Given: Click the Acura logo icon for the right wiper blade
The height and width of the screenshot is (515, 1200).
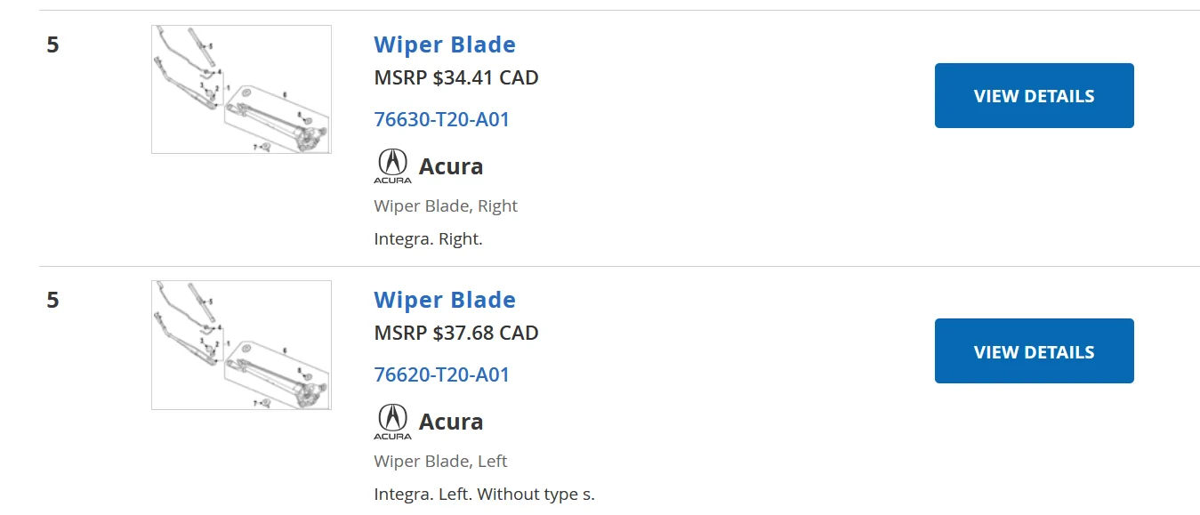Looking at the screenshot, I should [392, 165].
